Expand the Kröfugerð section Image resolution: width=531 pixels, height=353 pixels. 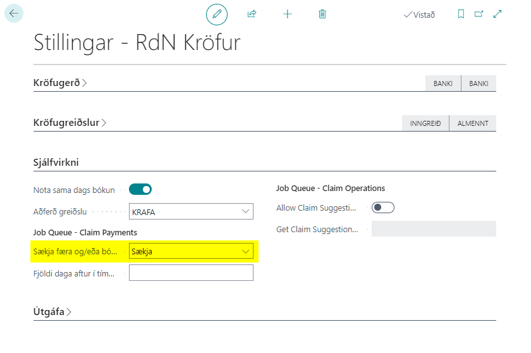(60, 83)
